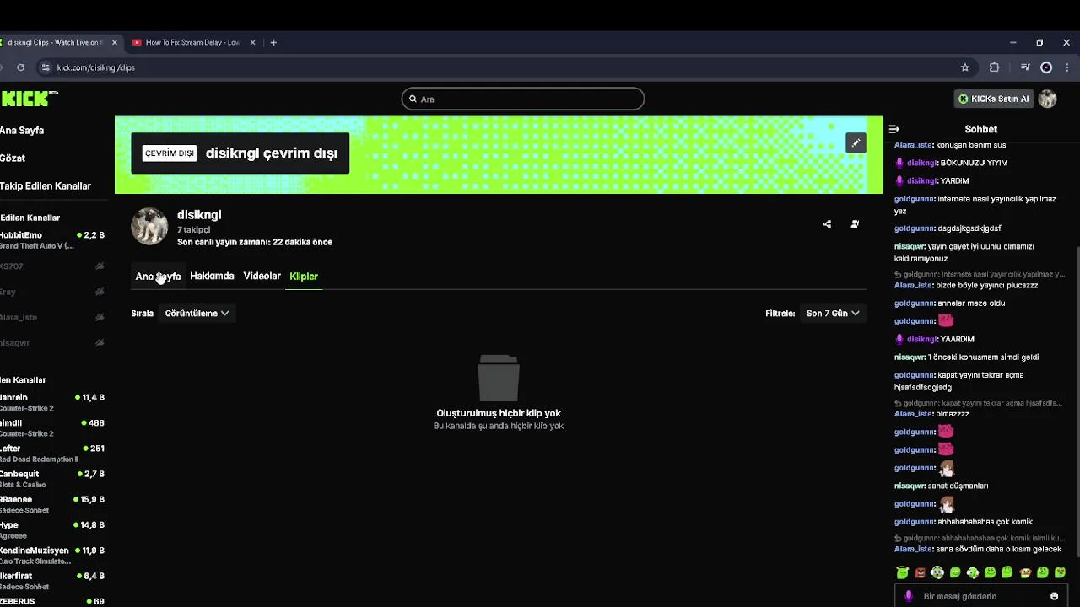Screen dimensions: 1080x607
Task: Click the KICK logo
Action: point(25,99)
